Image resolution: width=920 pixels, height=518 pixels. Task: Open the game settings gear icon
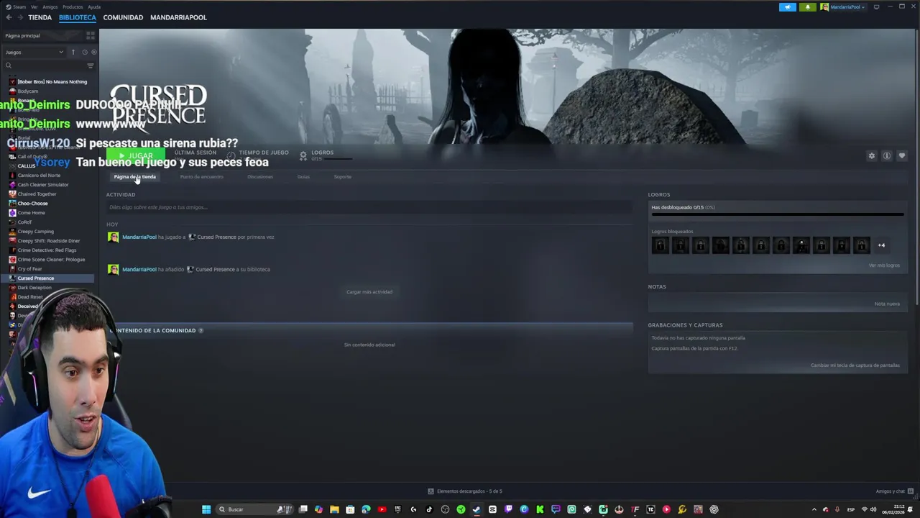click(872, 156)
